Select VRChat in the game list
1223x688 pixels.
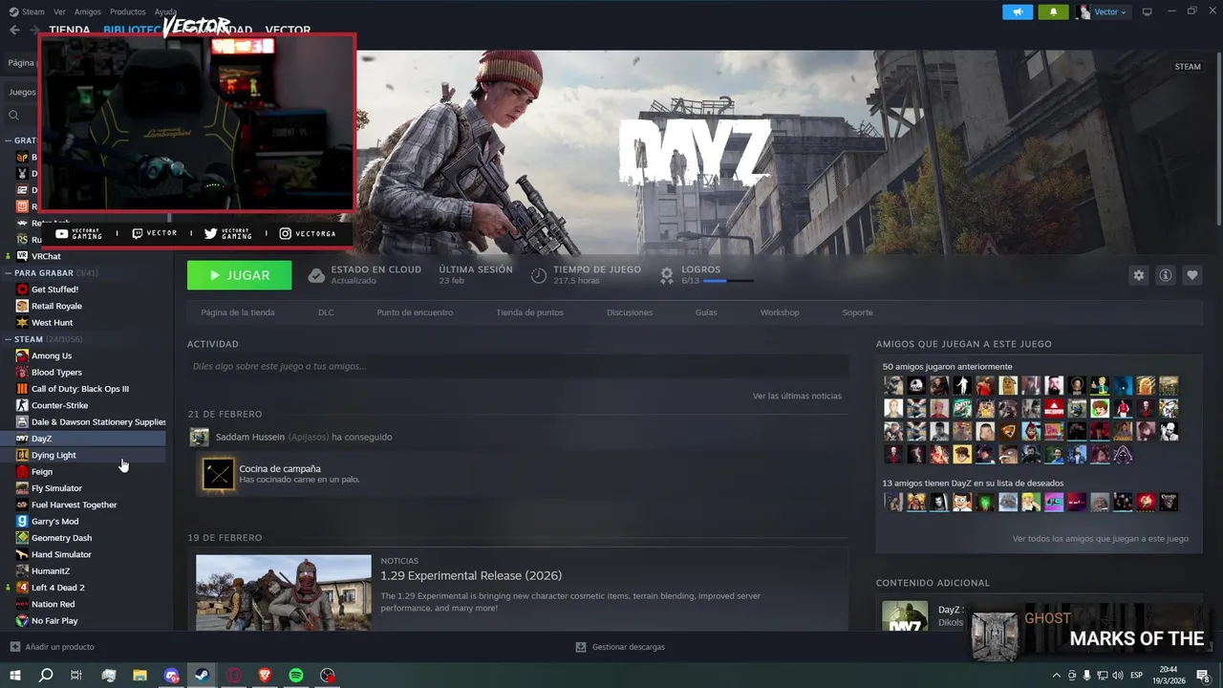[x=46, y=256]
